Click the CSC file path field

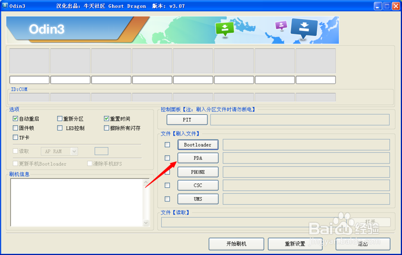[306, 185]
